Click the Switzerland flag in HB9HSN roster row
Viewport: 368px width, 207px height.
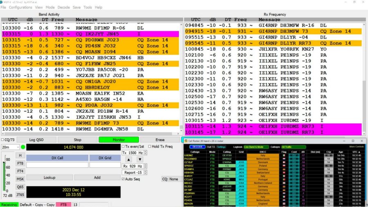[284, 173]
